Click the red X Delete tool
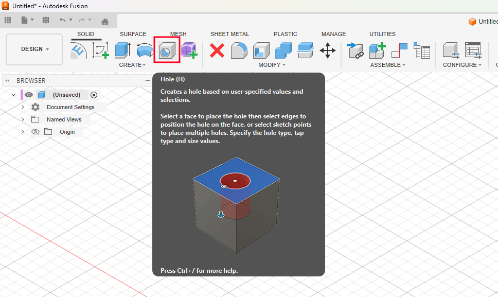The width and height of the screenshot is (498, 297). coord(217,50)
